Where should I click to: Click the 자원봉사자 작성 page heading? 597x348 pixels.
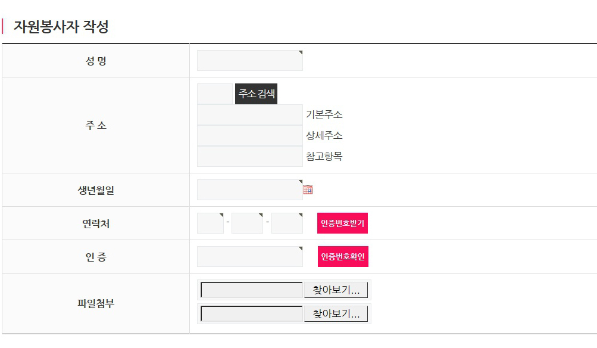[61, 27]
